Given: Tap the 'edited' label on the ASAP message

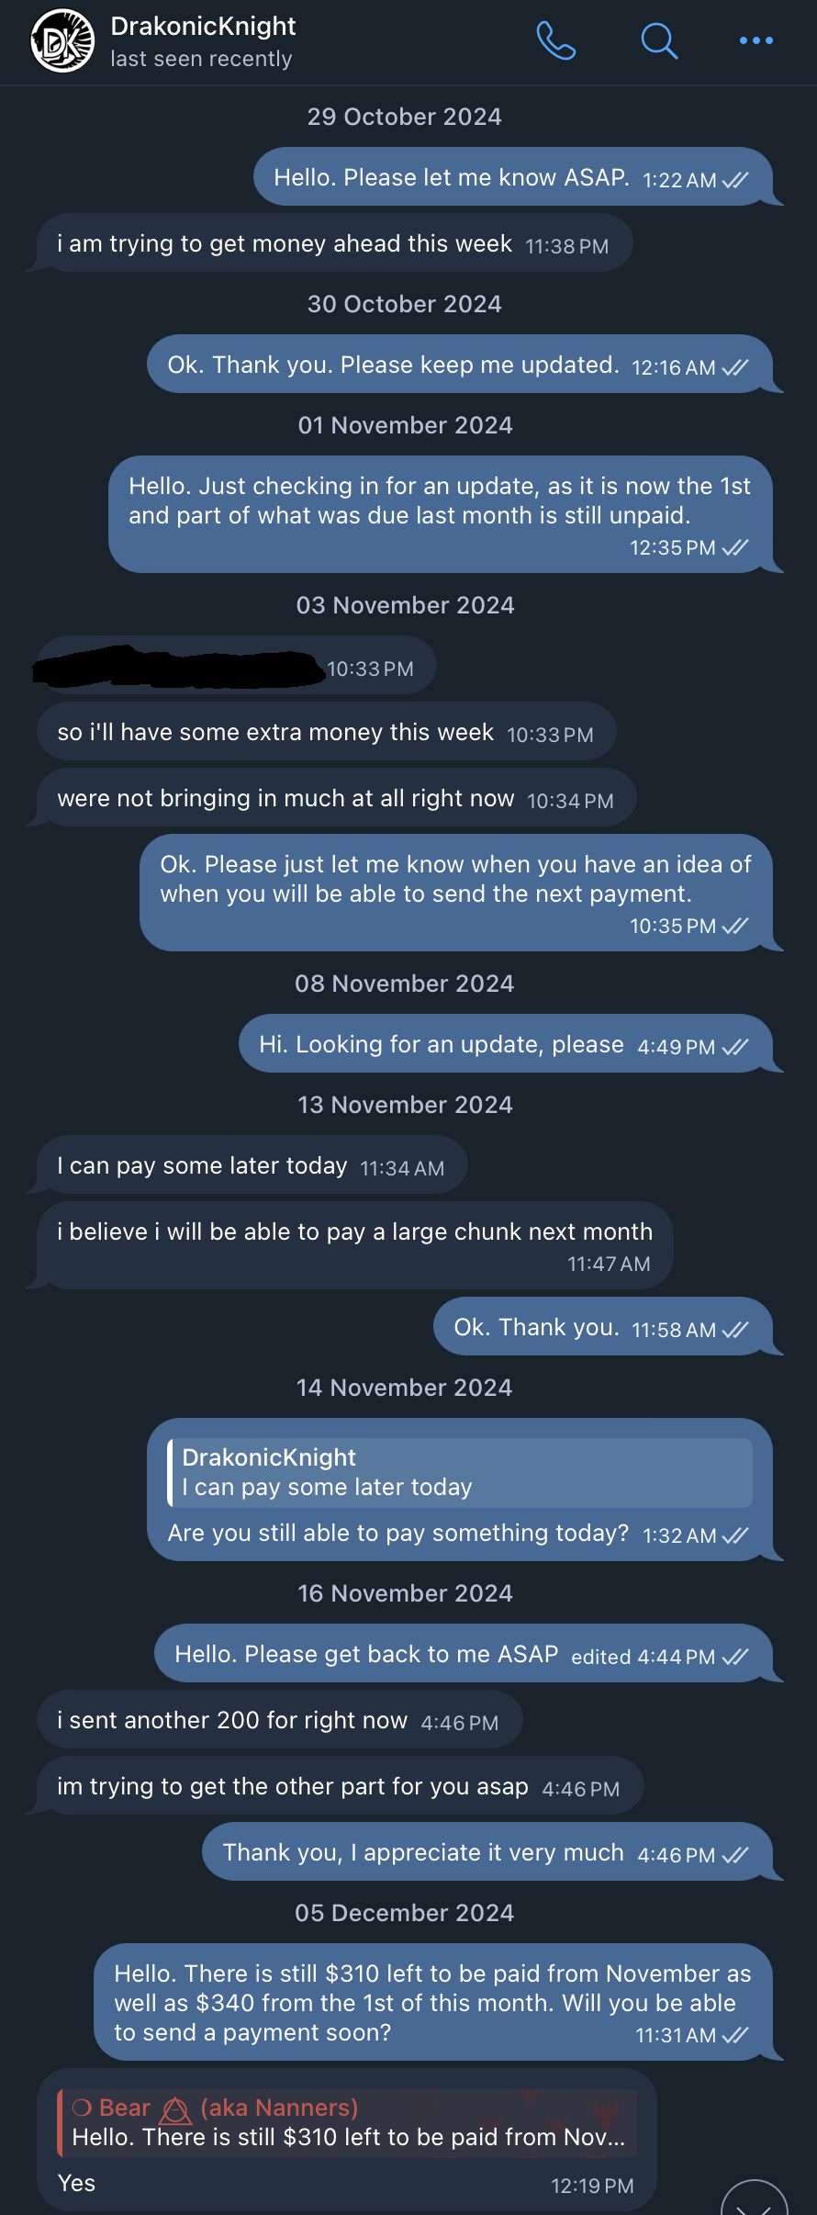Looking at the screenshot, I should (x=600, y=1657).
